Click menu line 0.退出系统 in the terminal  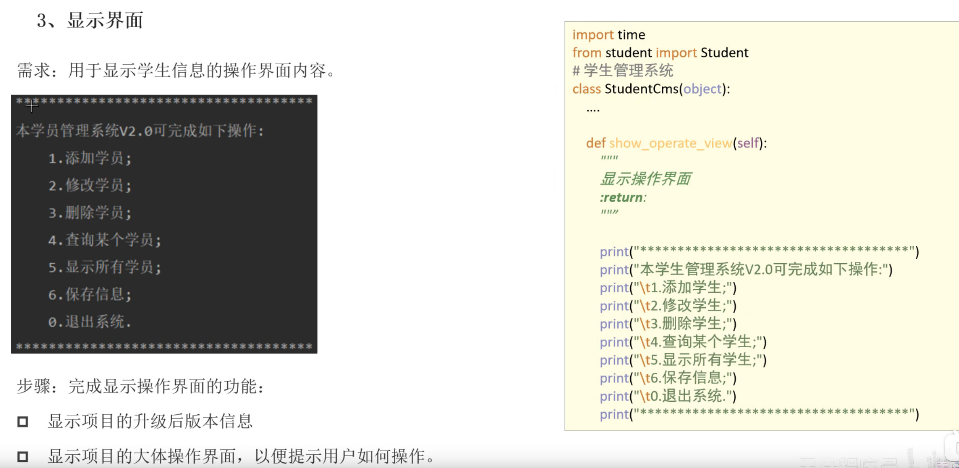[90, 322]
